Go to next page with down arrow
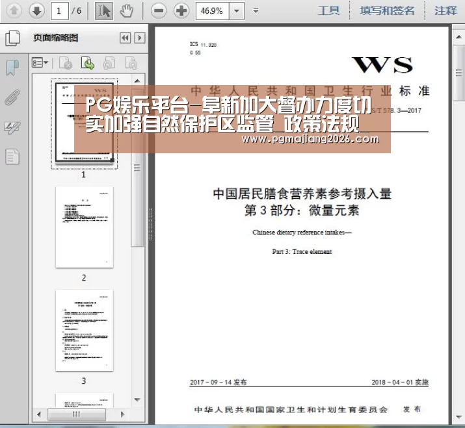Image resolution: width=465 pixels, height=428 pixels. point(37,11)
